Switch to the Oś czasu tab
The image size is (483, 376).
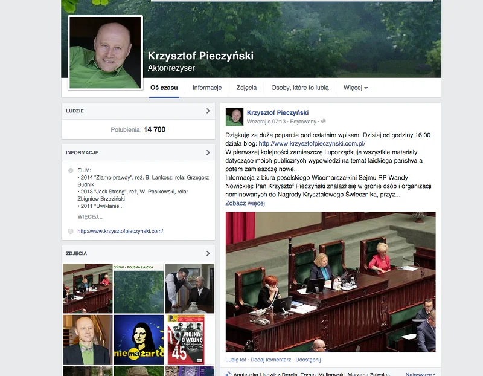(164, 88)
